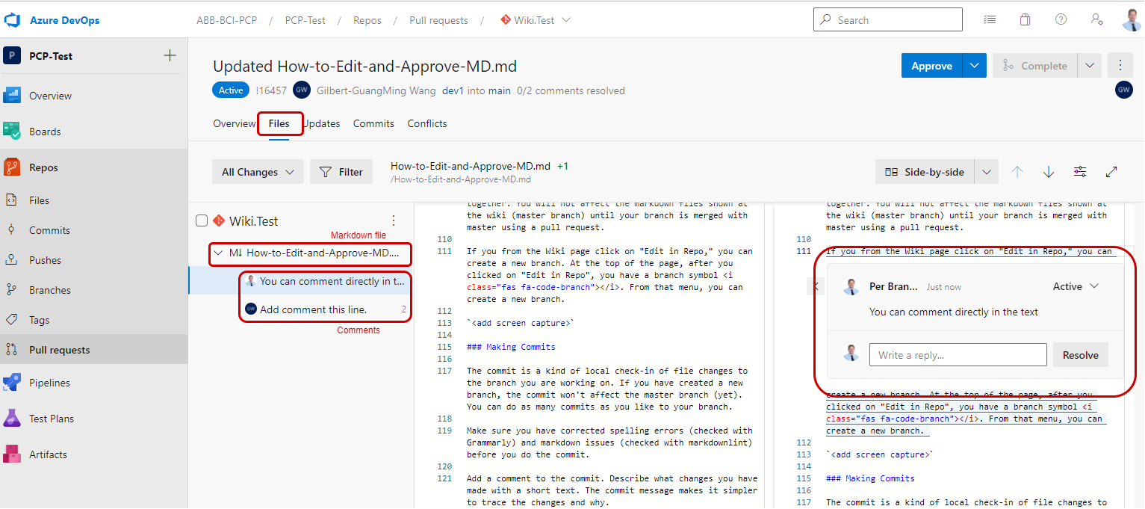1145x509 pixels.
Task: Resolve the comment thread
Action: coord(1081,355)
